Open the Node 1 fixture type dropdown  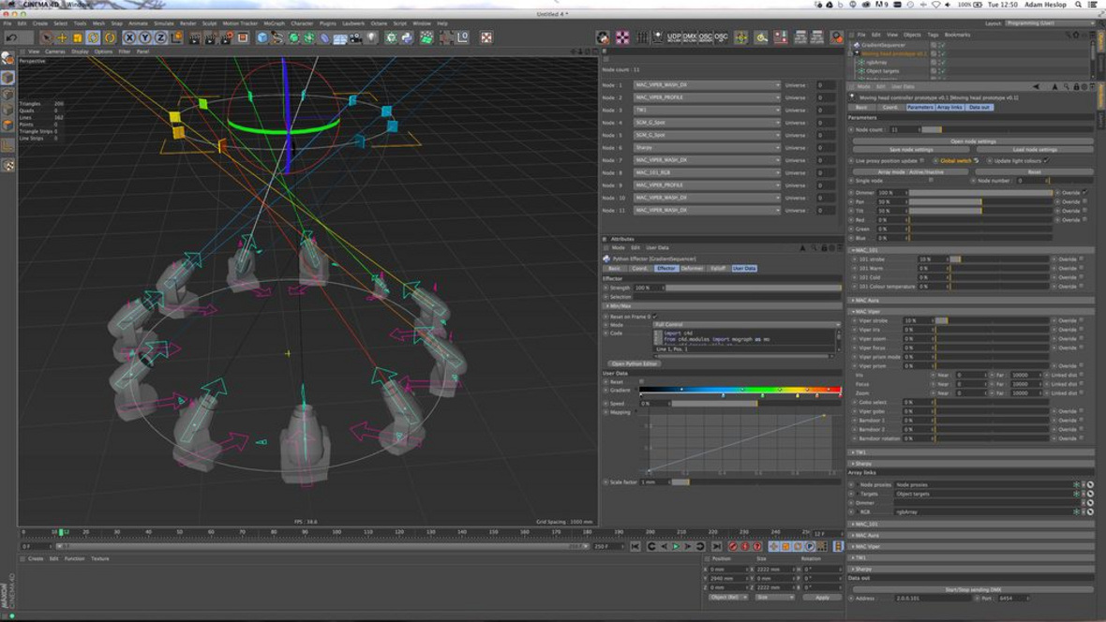(x=706, y=85)
